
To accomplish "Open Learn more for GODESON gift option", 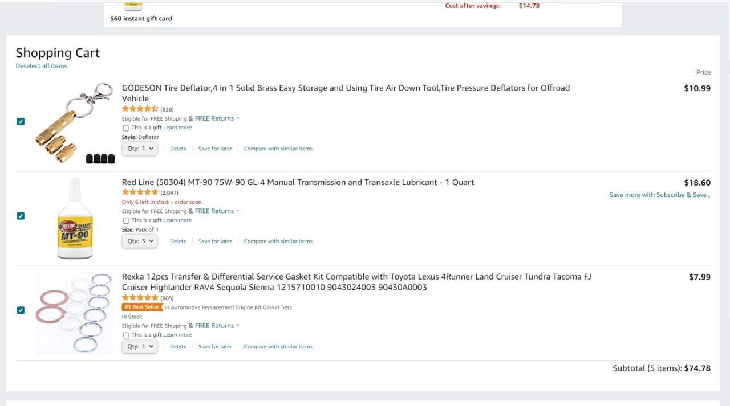I will [x=177, y=128].
